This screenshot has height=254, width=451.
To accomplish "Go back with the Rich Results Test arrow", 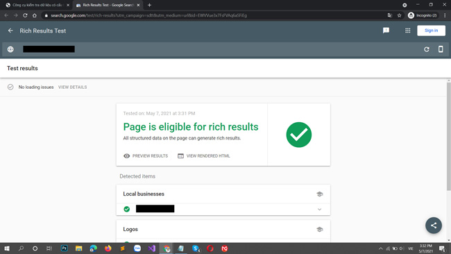I will coord(10,31).
